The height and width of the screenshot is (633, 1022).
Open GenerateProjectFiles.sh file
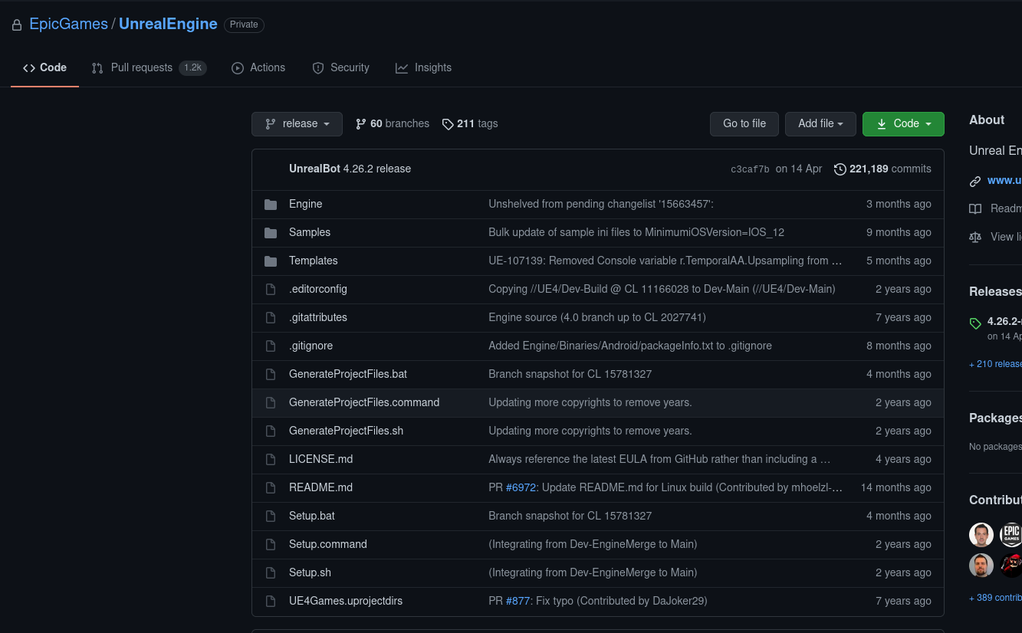(346, 431)
